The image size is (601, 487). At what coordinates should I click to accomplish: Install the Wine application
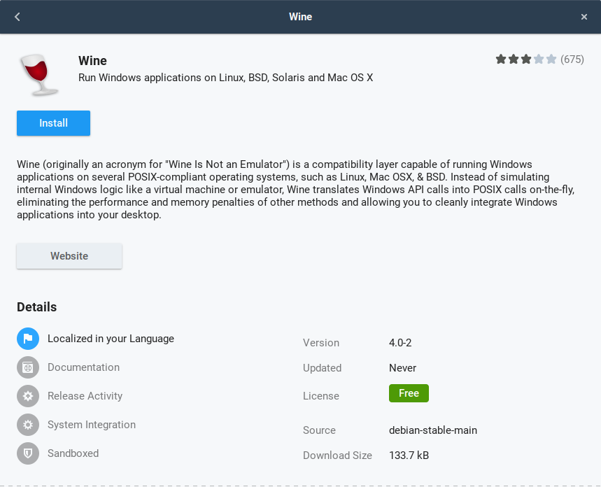click(53, 123)
